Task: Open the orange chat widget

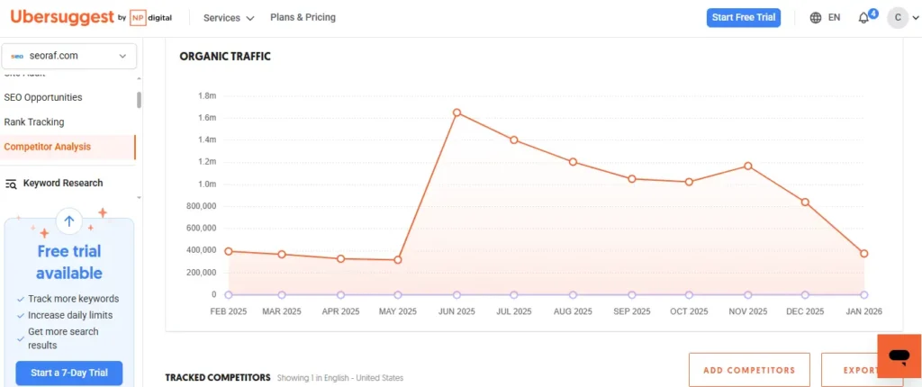Action: (899, 356)
